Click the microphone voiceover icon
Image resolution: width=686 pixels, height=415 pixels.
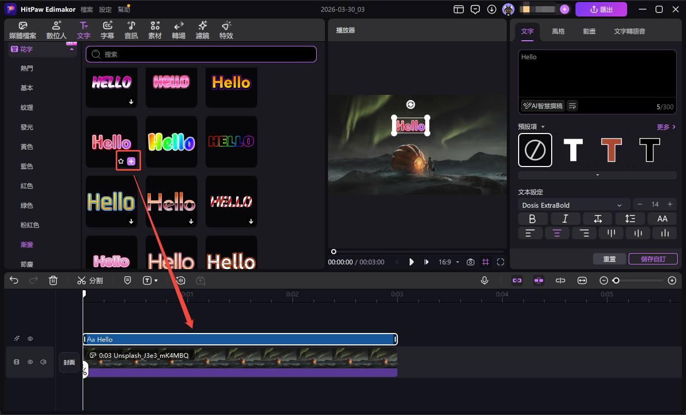[x=485, y=280]
